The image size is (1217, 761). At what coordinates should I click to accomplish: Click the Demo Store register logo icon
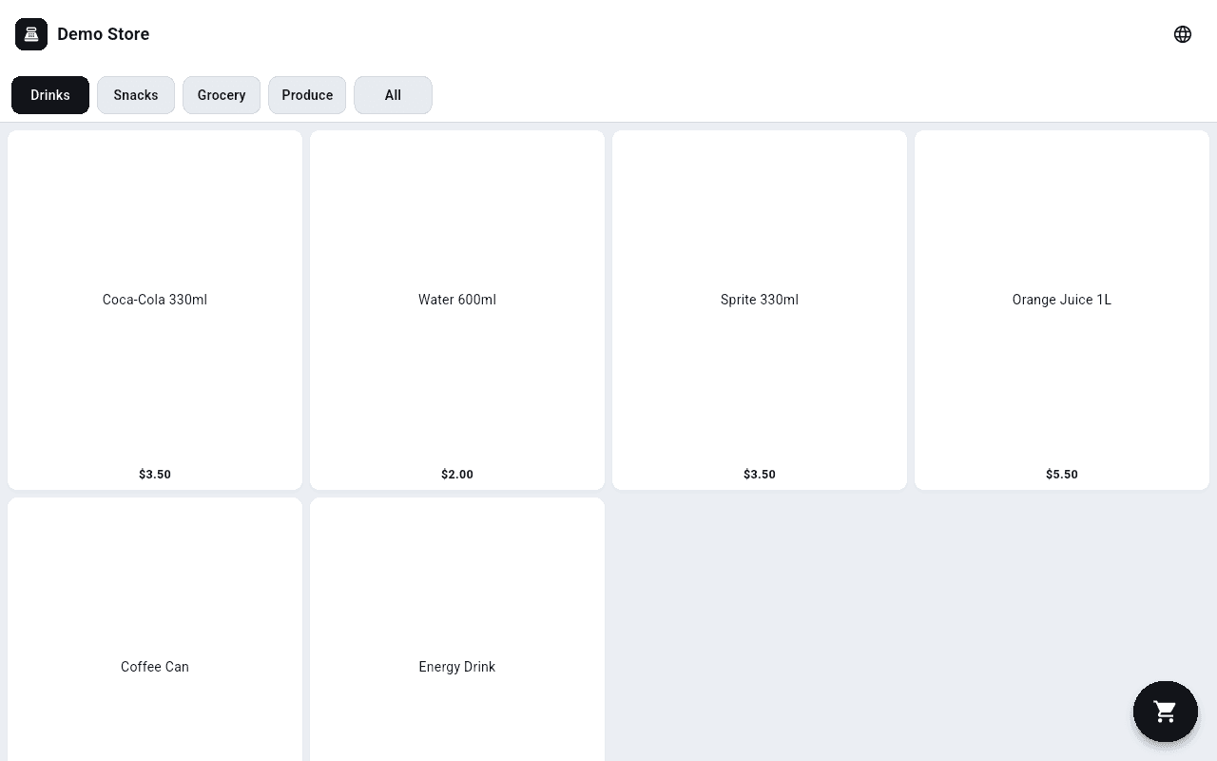pos(31,34)
